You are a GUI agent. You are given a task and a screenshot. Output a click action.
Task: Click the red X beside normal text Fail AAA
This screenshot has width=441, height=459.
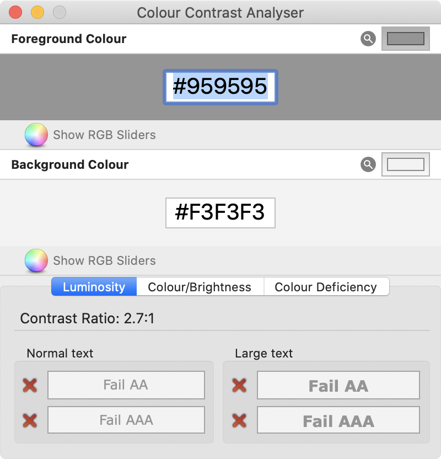29,420
